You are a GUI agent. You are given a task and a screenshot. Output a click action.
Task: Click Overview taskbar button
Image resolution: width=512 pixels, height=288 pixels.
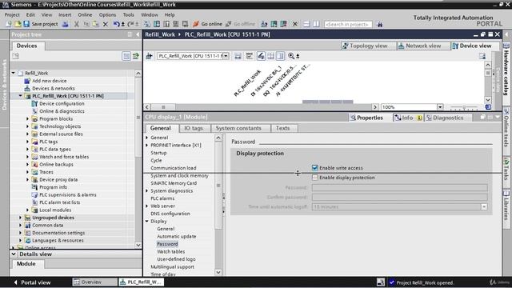(94, 282)
